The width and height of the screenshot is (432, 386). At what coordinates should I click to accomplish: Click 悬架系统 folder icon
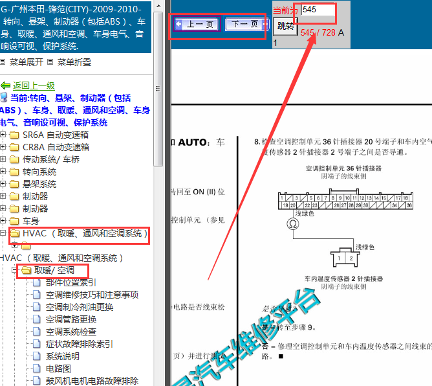click(x=14, y=184)
